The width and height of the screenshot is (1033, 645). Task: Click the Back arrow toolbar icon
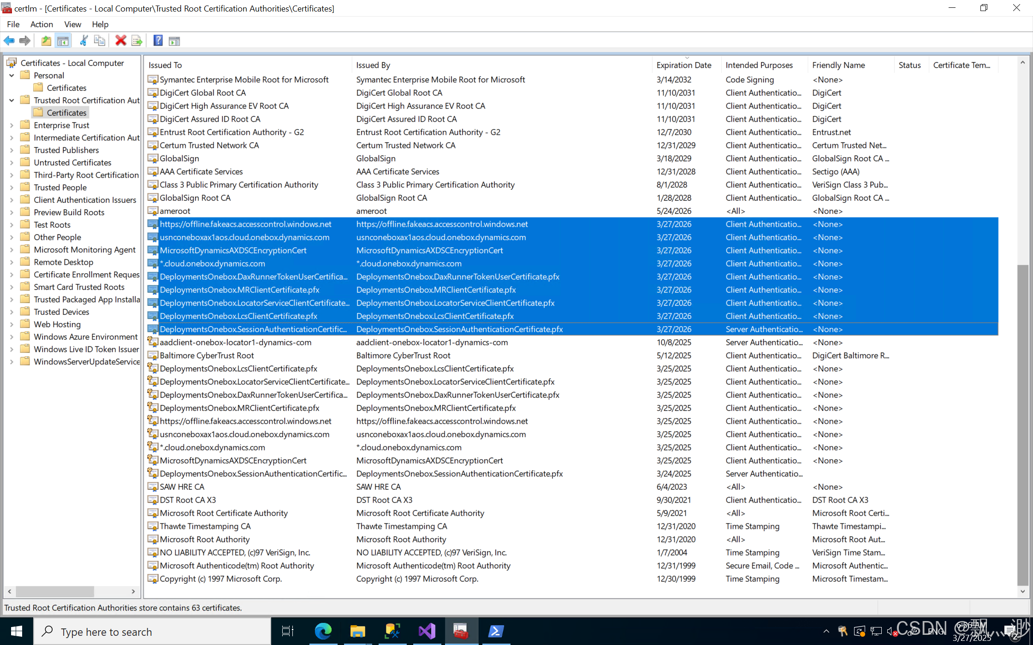tap(9, 41)
